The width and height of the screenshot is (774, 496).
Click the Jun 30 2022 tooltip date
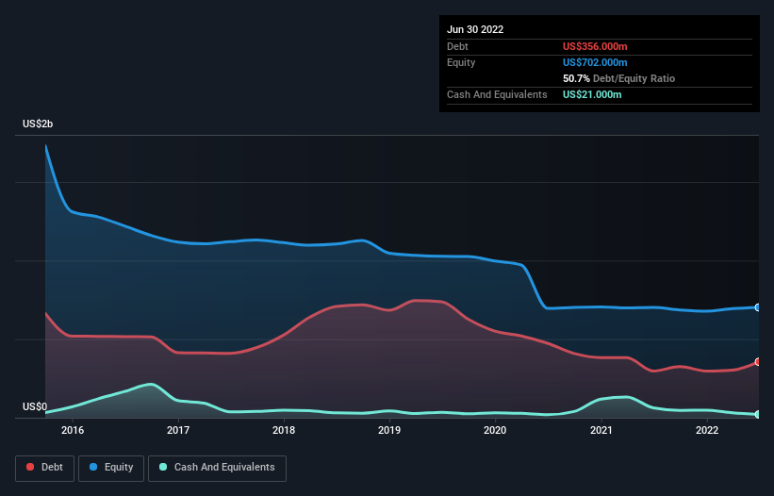(475, 29)
